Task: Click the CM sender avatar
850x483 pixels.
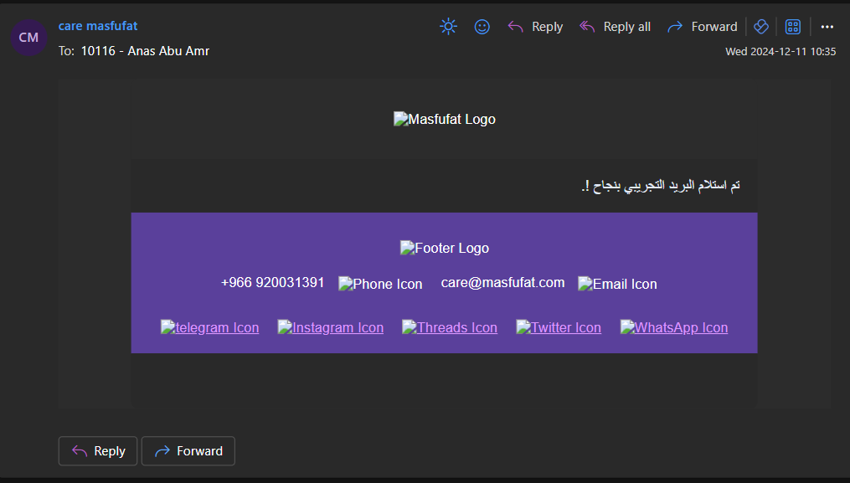Action: coord(28,38)
